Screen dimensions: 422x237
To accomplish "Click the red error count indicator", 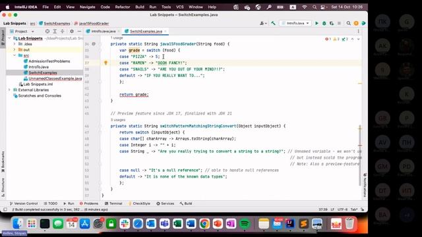I will point(328,39).
